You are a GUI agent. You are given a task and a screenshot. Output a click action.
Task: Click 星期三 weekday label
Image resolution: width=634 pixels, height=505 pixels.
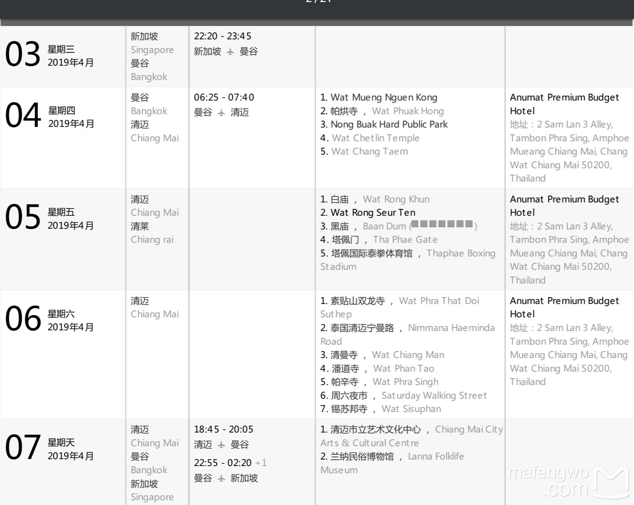[61, 50]
